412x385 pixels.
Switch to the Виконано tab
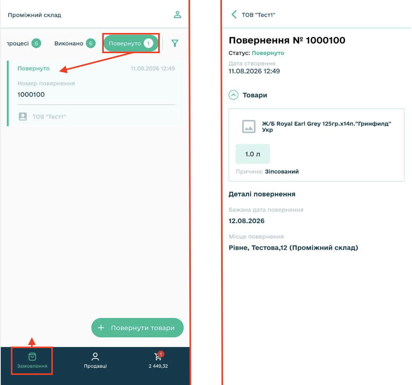tap(75, 43)
